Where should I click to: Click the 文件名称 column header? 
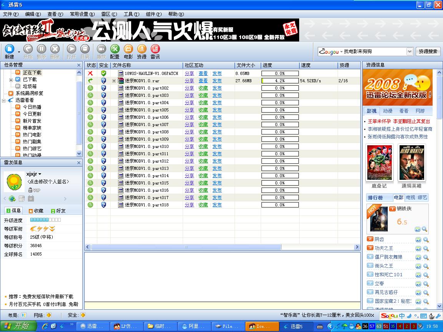pos(147,65)
